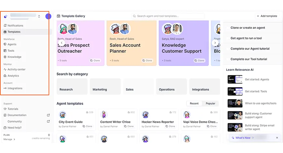Click the Add template button
Viewport: 283px width, 153px height.
(x=267, y=16)
